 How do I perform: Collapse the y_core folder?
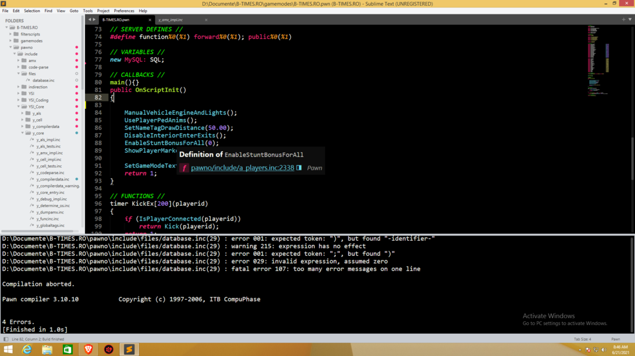tap(23, 133)
